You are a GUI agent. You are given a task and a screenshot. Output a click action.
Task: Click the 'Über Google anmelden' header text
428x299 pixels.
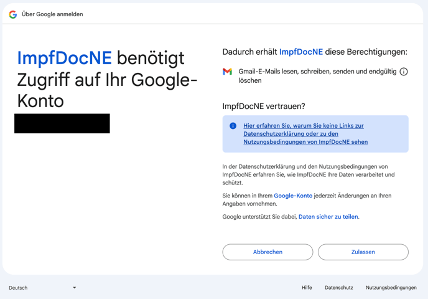(52, 14)
